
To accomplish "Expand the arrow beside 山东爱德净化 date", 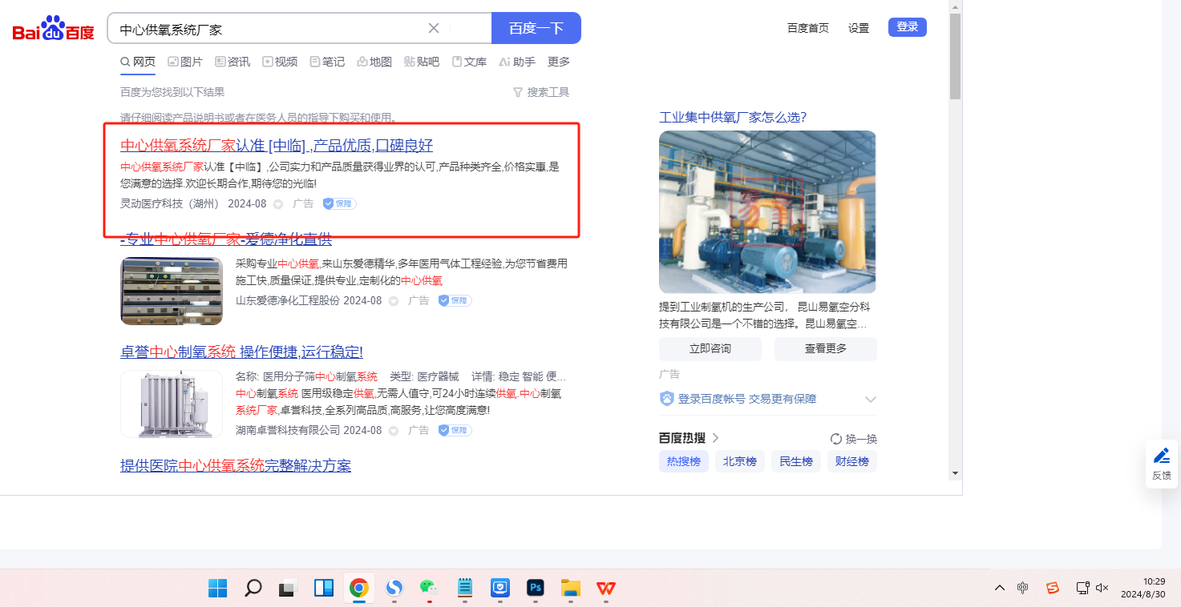I will (394, 301).
